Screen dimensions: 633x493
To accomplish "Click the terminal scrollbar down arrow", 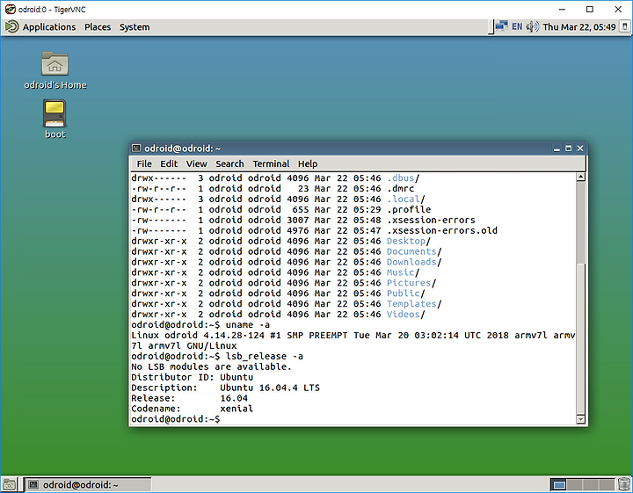I will pyautogui.click(x=580, y=419).
